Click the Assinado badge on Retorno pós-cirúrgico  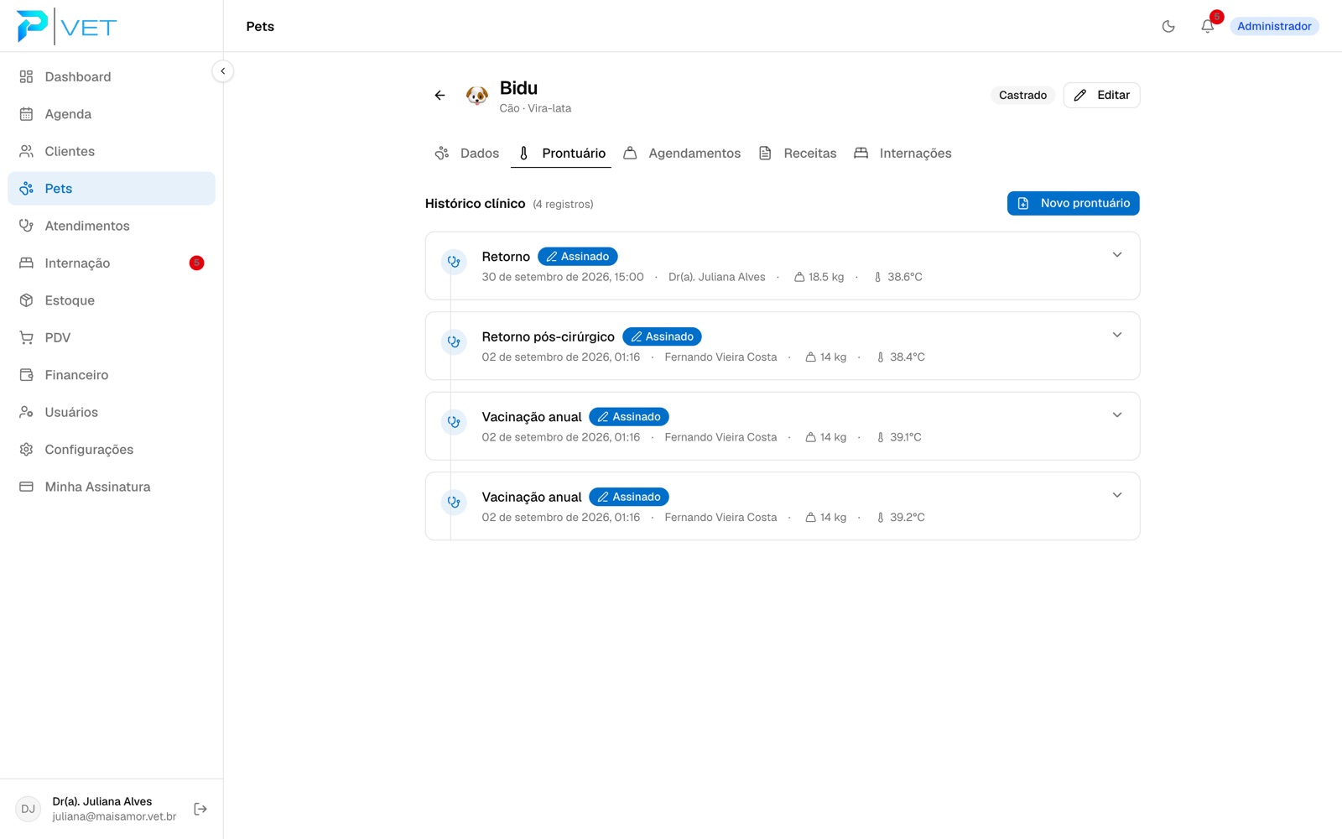[662, 336]
